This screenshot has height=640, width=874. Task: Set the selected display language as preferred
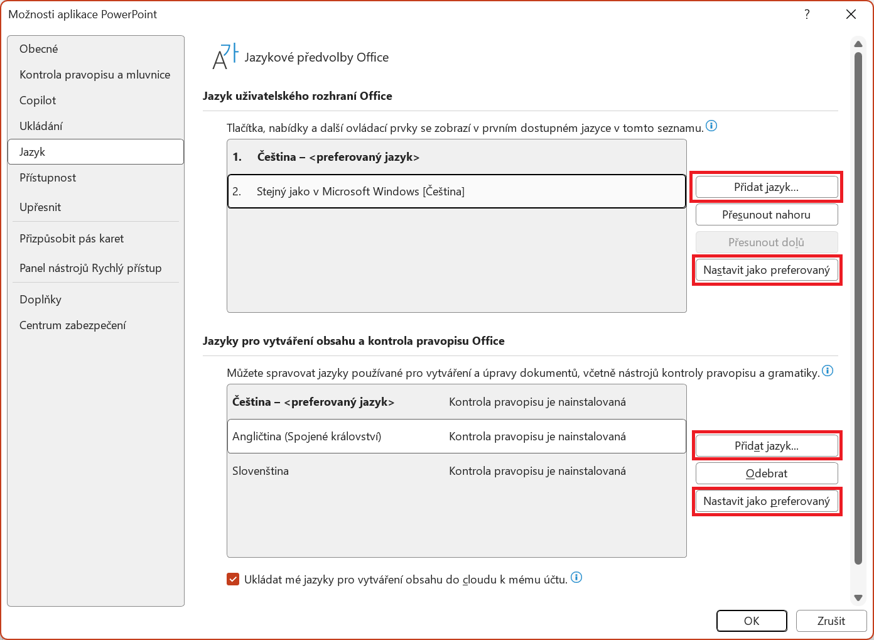click(767, 270)
